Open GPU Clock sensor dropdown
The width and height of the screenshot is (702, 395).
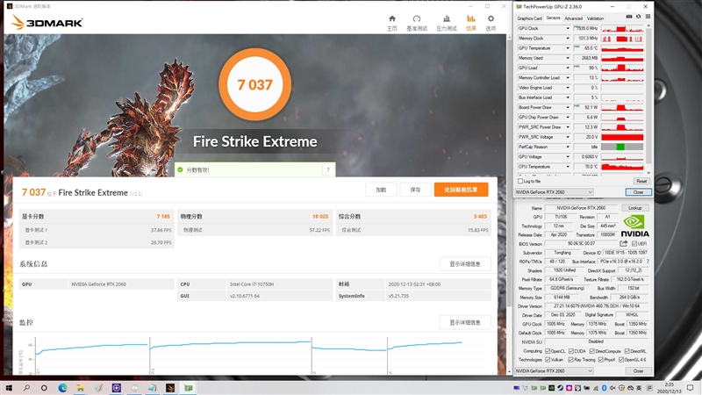click(568, 28)
